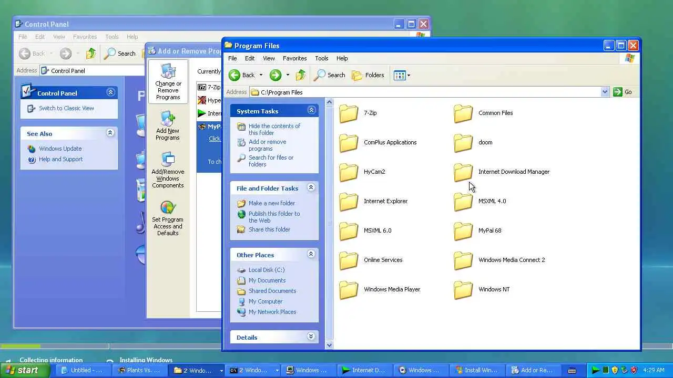Open the File menu in Program Files
This screenshot has height=378, width=673.
click(232, 58)
